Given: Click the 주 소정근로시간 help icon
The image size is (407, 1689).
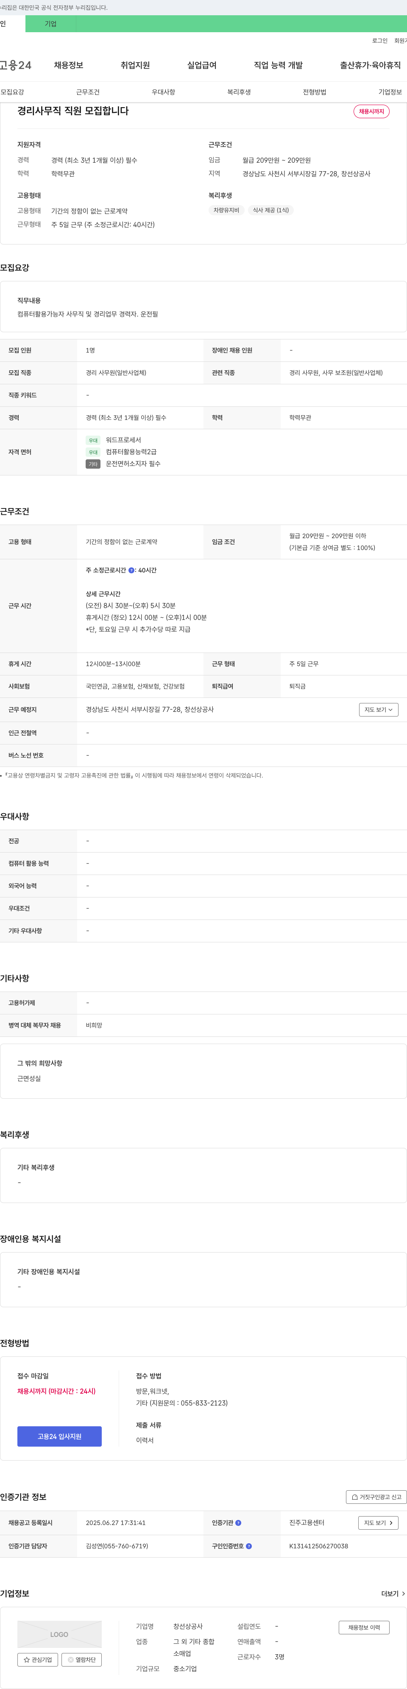Looking at the screenshot, I should (x=131, y=570).
